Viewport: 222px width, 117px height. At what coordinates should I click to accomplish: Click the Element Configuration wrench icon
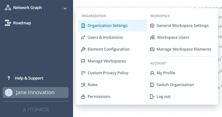click(83, 49)
